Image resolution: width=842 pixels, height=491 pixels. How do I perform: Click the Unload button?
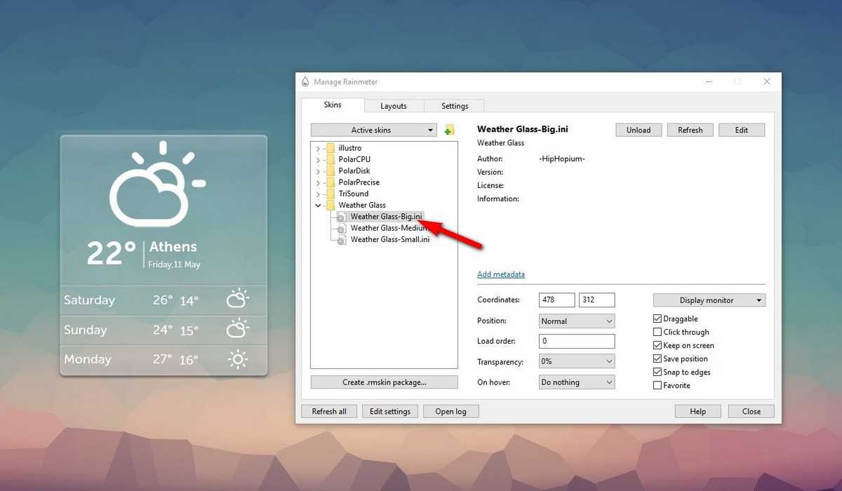638,130
